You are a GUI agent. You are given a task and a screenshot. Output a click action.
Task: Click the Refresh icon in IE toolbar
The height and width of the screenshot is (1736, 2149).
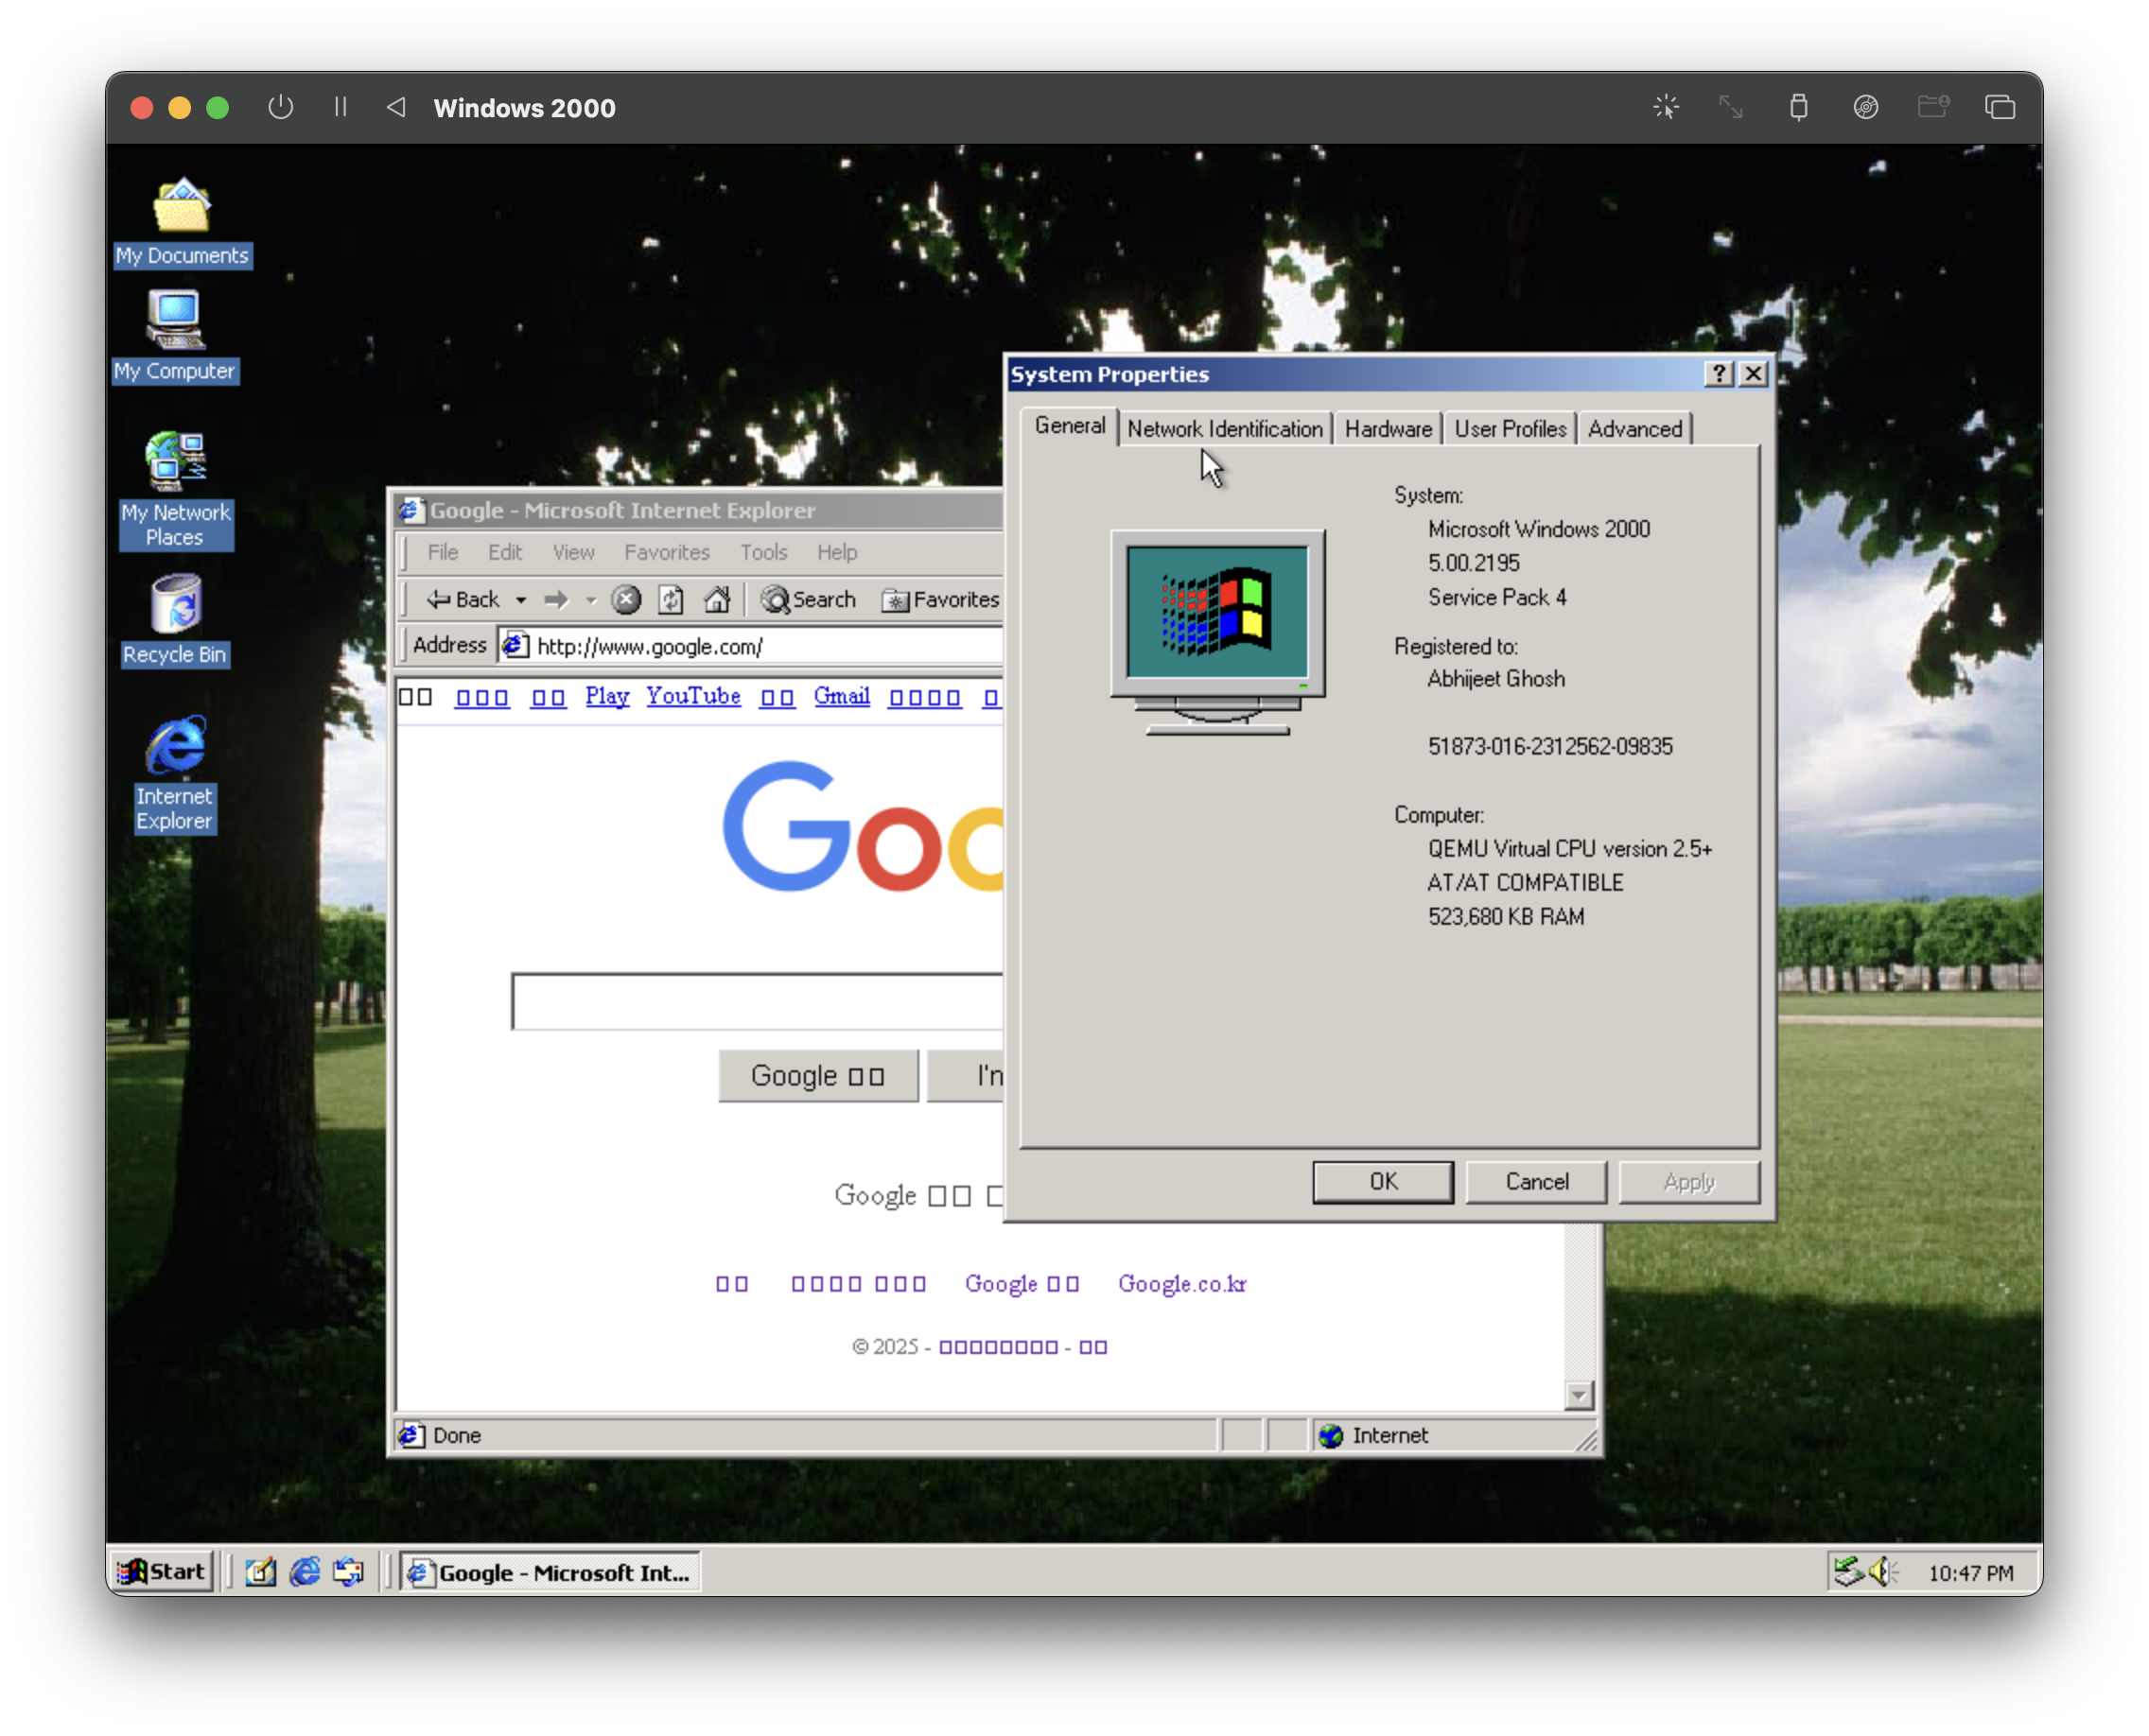pos(672,600)
